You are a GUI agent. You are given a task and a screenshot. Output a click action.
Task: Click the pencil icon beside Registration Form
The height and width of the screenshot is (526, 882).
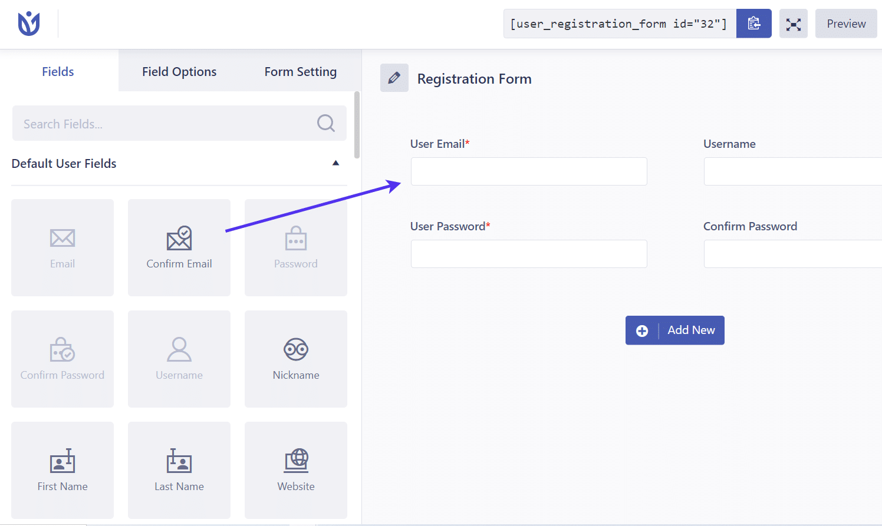(x=394, y=78)
